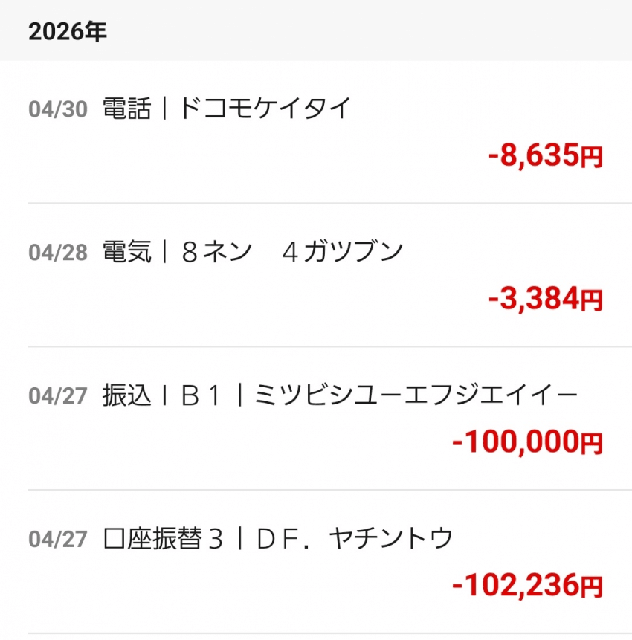Screen dimensions: 632x640
Task: Click the 2026年 year header
Action: [x=68, y=31]
